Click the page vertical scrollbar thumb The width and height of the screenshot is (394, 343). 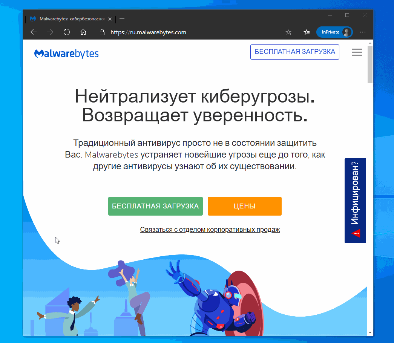[370, 64]
